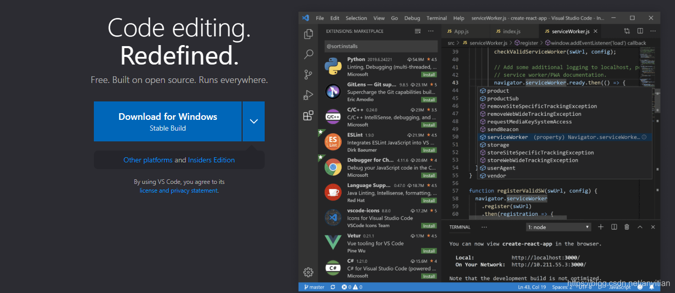Click the http://localhost:3000/ terminal URL
The image size is (675, 293).
point(546,257)
